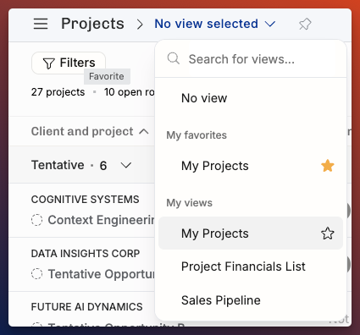Pin the current view
The image size is (360, 335).
pyautogui.click(x=305, y=24)
